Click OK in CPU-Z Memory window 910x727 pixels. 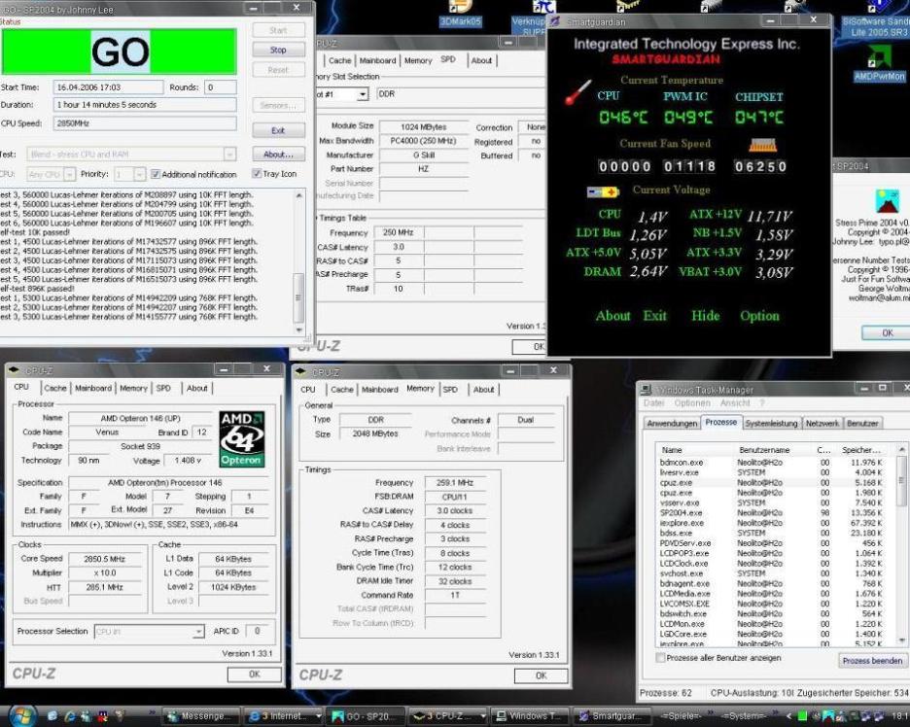pos(541,675)
